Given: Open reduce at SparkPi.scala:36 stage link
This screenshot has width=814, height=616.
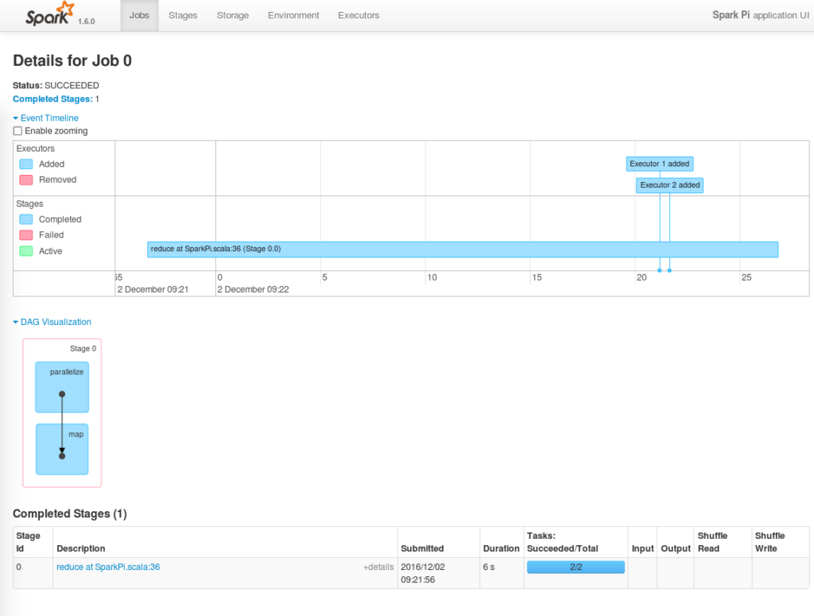Looking at the screenshot, I should point(108,567).
